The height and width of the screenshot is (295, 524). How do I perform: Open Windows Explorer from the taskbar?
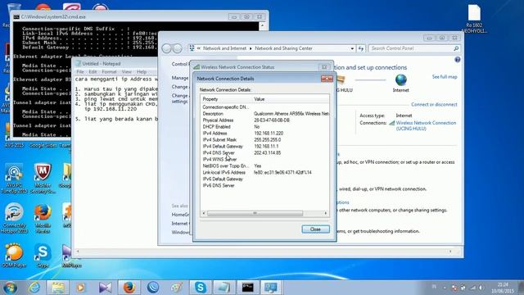58,288
